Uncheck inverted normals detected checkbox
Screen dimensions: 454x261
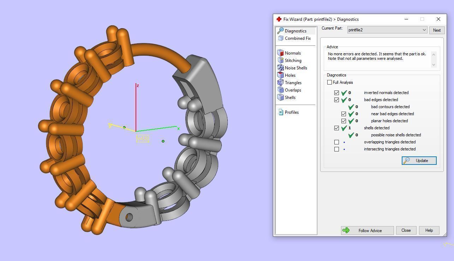pyautogui.click(x=336, y=93)
